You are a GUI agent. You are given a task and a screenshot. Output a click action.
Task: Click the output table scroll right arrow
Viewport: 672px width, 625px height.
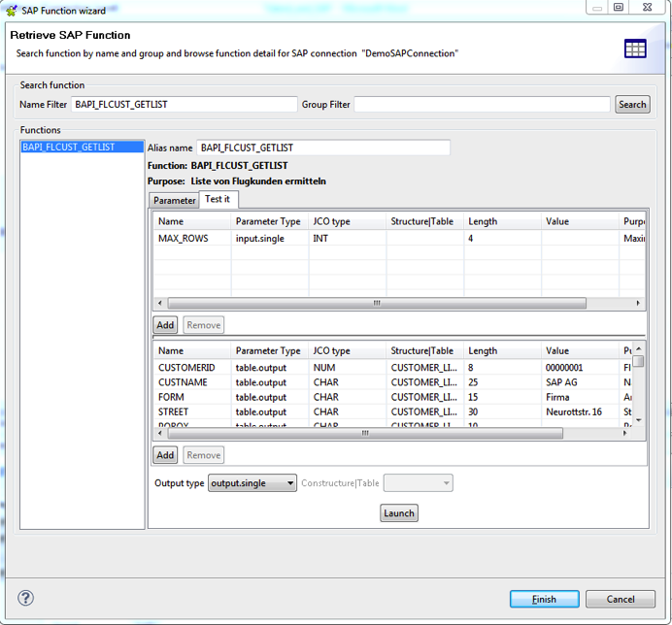[624, 433]
